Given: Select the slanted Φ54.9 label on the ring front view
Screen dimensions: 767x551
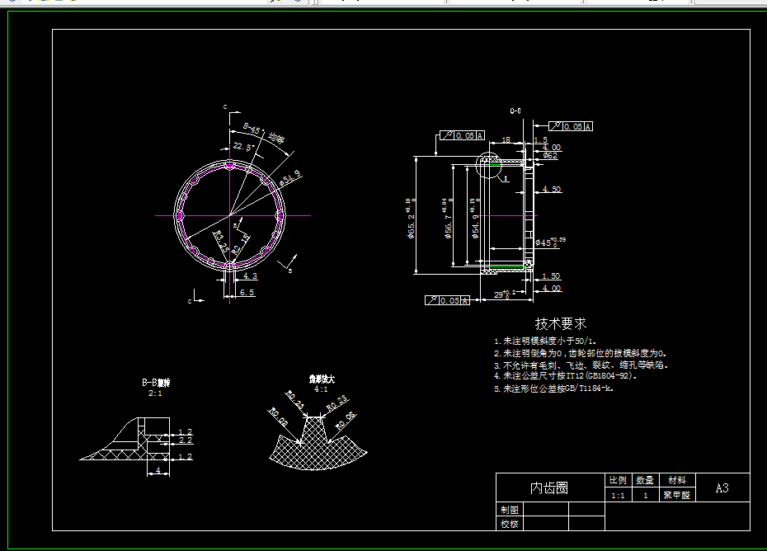Looking at the screenshot, I should [290, 178].
